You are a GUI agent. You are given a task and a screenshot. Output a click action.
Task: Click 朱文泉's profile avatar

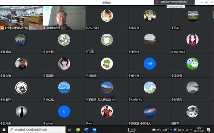click(149, 16)
